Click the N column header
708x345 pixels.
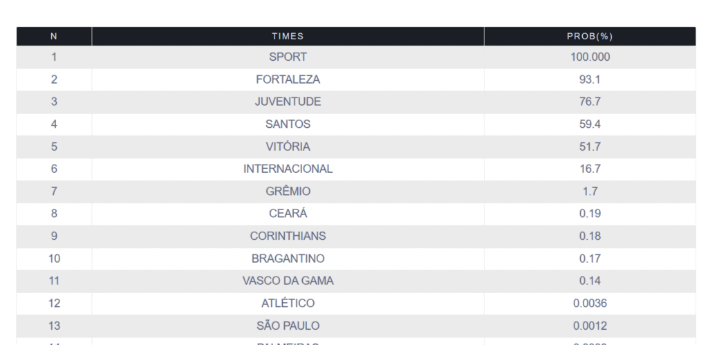point(54,36)
